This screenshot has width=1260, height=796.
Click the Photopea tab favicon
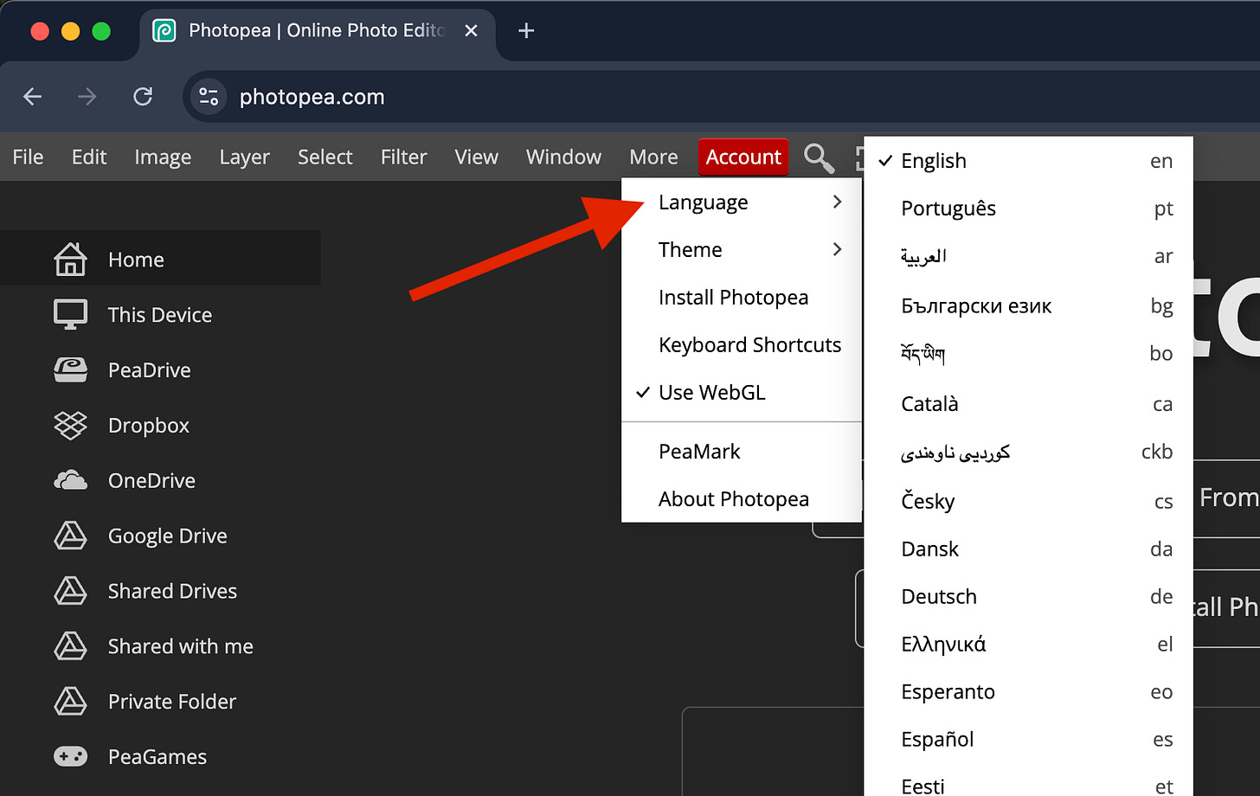click(164, 31)
